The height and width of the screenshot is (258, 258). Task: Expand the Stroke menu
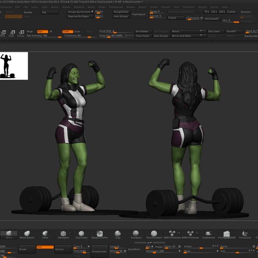[153, 7]
